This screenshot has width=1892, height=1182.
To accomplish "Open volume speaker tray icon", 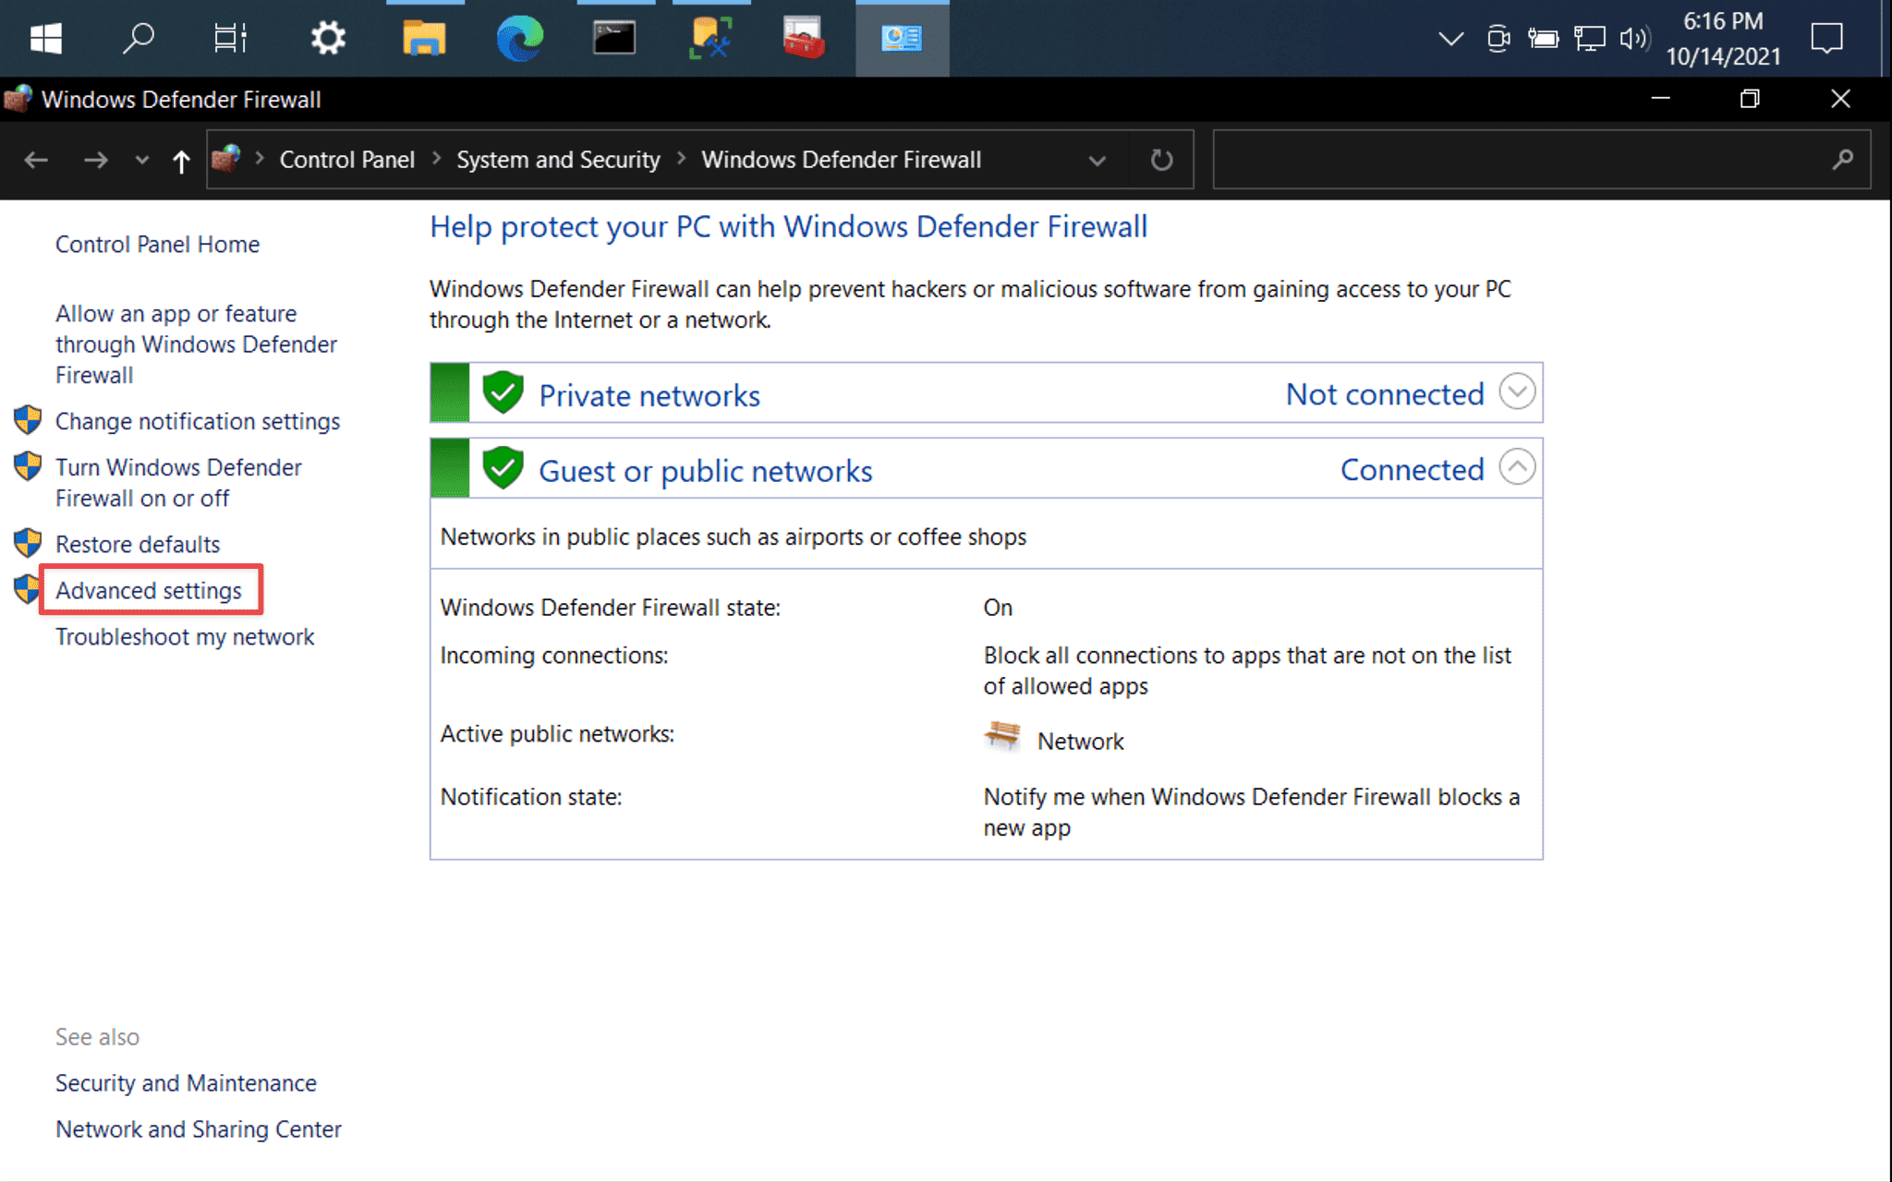I will coord(1634,38).
